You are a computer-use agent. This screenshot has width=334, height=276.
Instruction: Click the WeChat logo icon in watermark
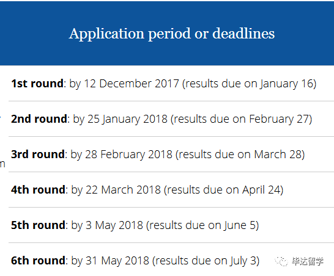pos(281,261)
